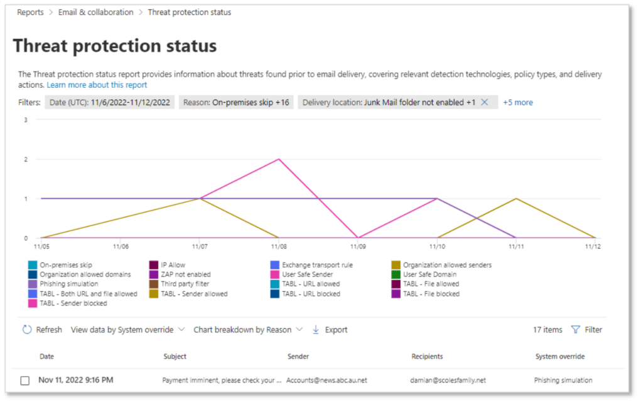Click the Exchange transport rule legend marker
Viewport: 643px width, 401px height.
274,264
